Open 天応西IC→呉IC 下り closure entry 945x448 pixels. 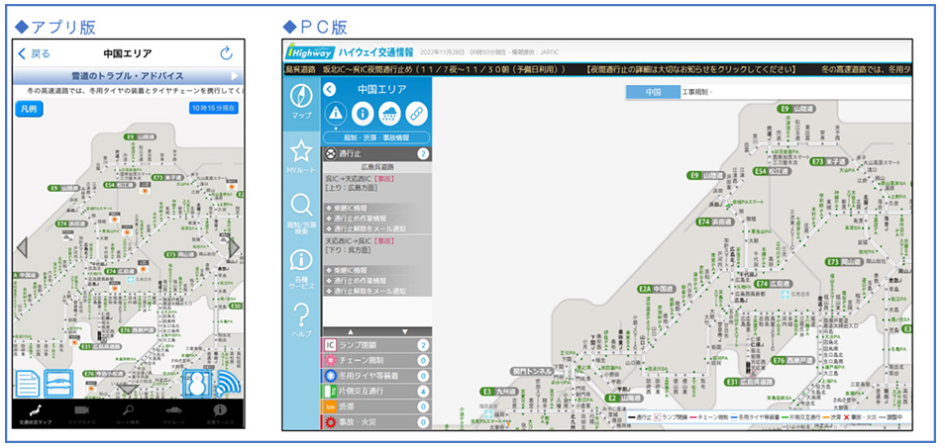pyautogui.click(x=376, y=244)
